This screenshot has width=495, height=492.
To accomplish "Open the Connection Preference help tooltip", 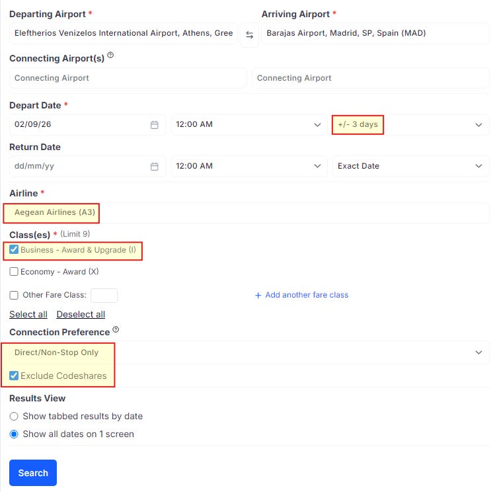I will (116, 329).
